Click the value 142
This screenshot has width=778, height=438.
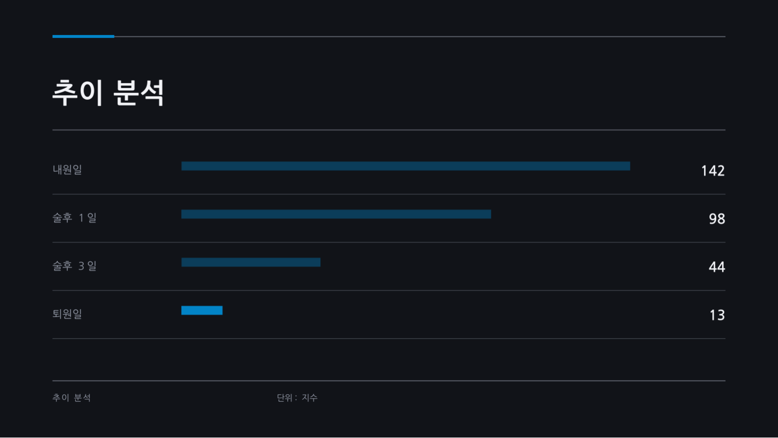713,171
